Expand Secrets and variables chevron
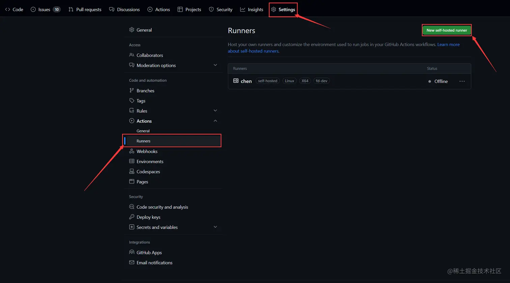 (x=215, y=227)
